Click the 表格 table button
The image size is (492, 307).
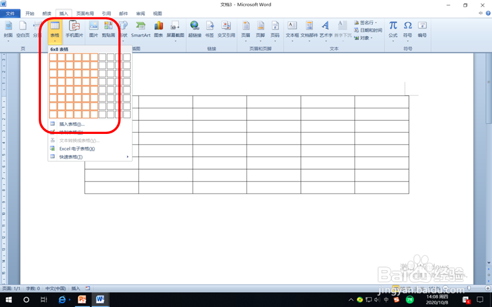(55, 31)
